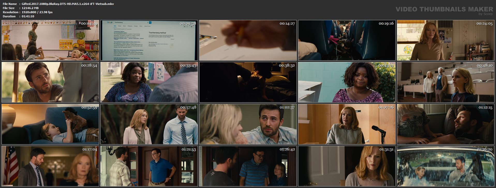The width and height of the screenshot is (496, 188).
Task: Choose the frame at 01:17:04
Action: coord(50,166)
